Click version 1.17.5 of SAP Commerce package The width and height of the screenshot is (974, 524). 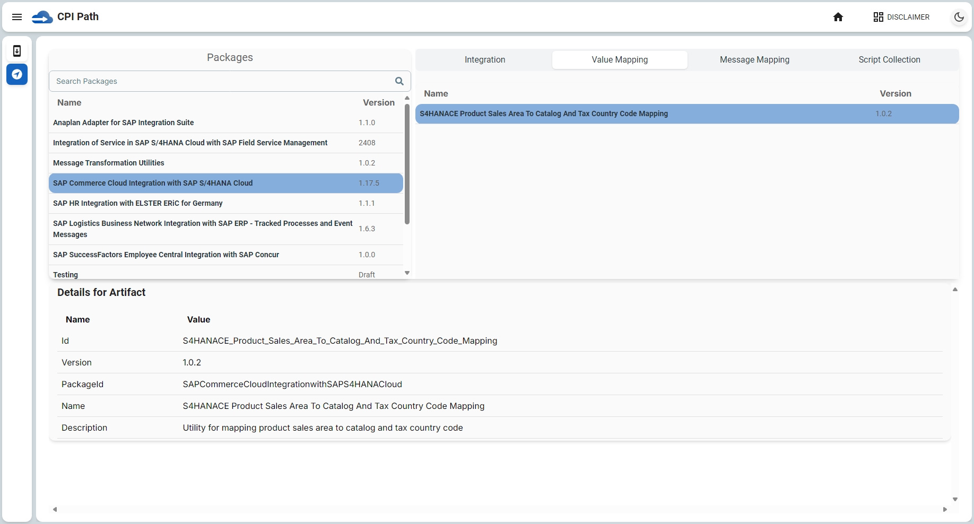[x=369, y=183]
